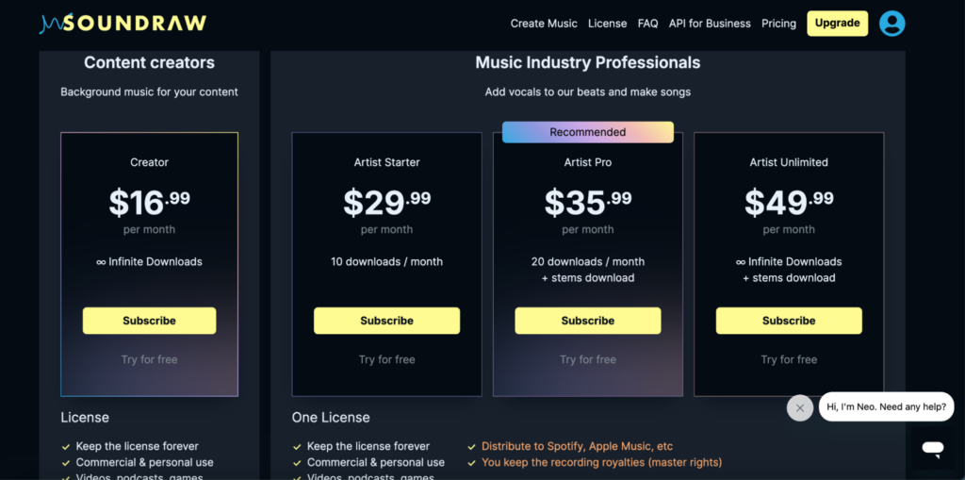Subscribe to the Artist Unlimited plan
The width and height of the screenshot is (965, 480).
(x=789, y=321)
